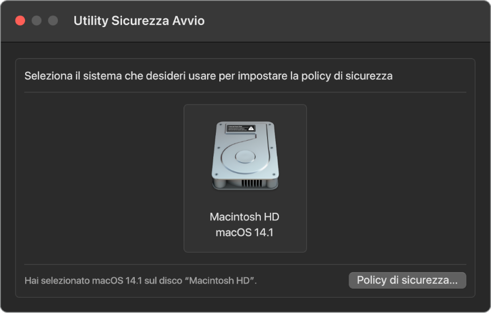
Task: Select the Macintosh HD hard drive icon
Action: click(245, 156)
